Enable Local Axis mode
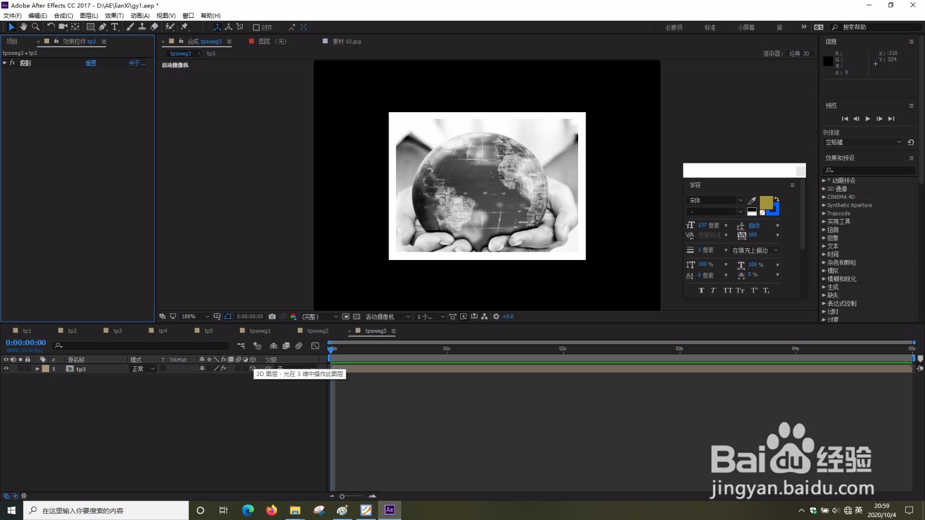The height and width of the screenshot is (520, 925). click(x=217, y=27)
